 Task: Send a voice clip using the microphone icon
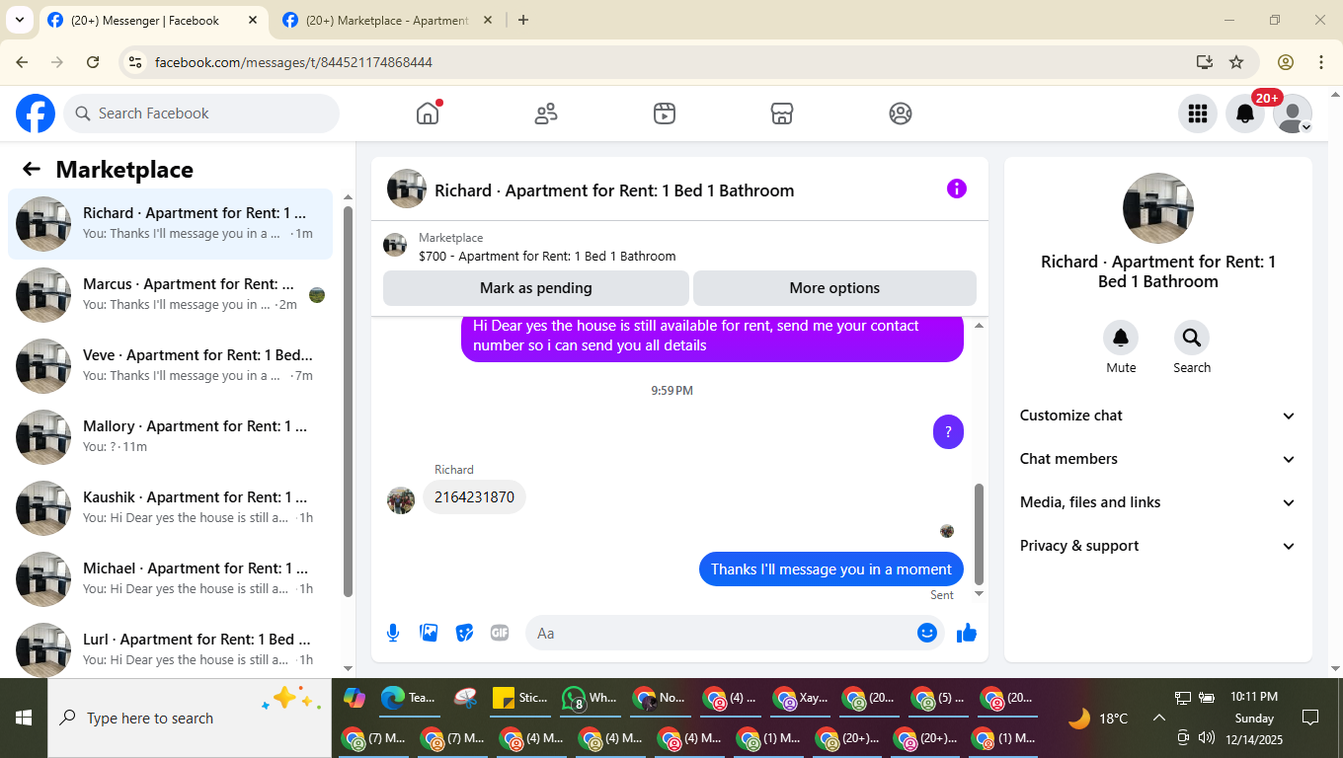(393, 633)
